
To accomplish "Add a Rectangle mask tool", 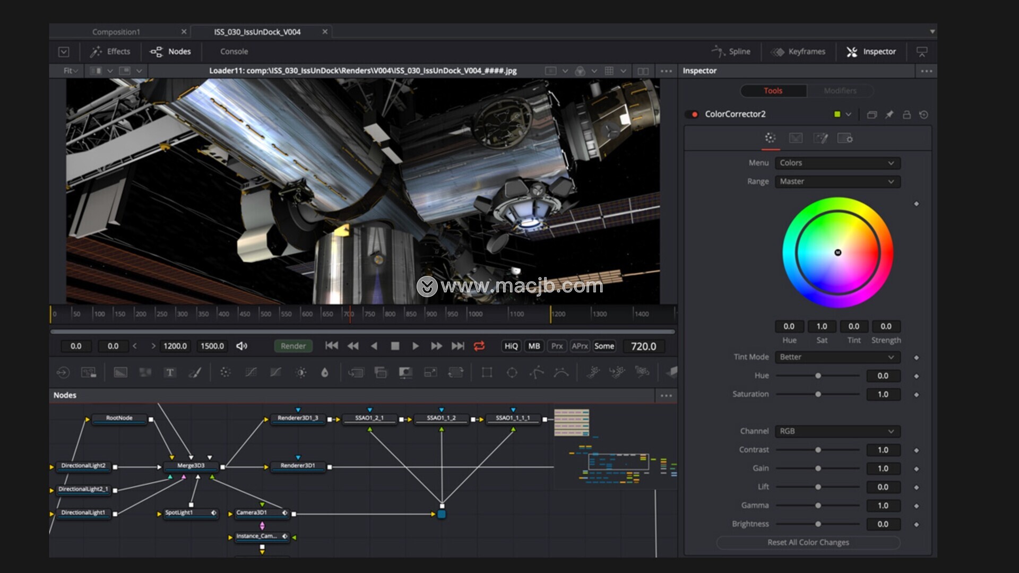I will point(487,372).
